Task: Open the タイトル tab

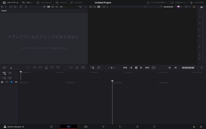Action: tap(61, 3)
